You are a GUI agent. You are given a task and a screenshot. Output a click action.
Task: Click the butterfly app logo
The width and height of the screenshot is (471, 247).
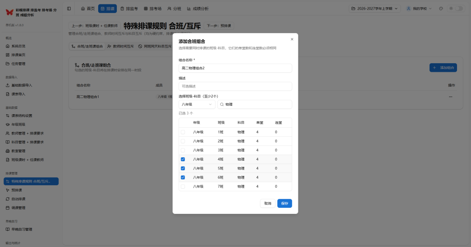10,12
